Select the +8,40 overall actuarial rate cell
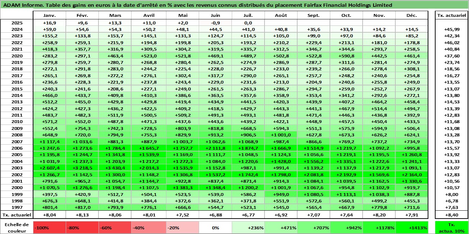 point(451,215)
